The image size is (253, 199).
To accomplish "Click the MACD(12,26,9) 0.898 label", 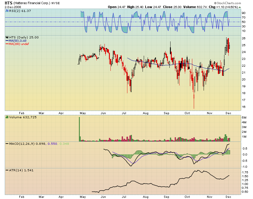I will click(x=27, y=144).
